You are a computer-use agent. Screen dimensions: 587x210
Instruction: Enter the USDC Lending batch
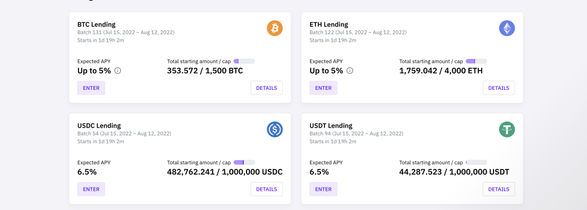click(91, 189)
